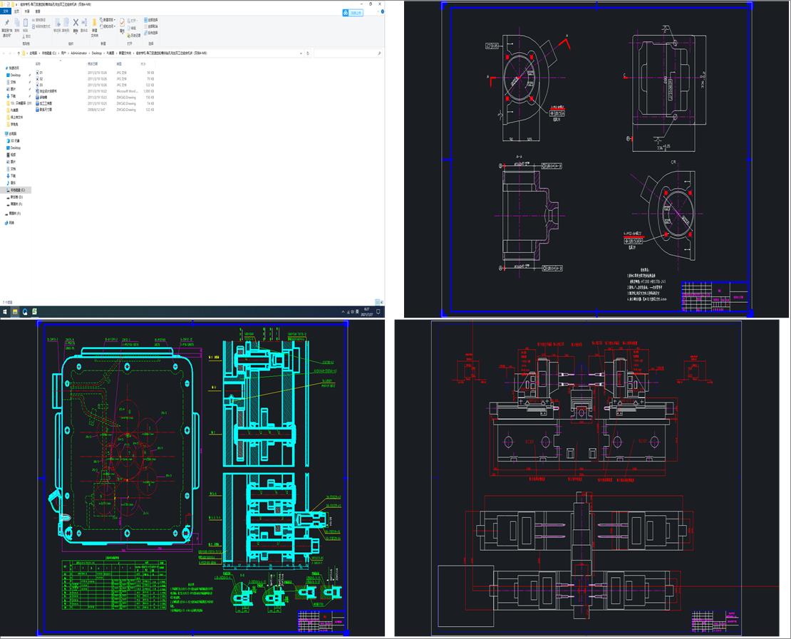The height and width of the screenshot is (639, 791).
Task: Click the Select all option in ribbon
Action: [x=151, y=20]
